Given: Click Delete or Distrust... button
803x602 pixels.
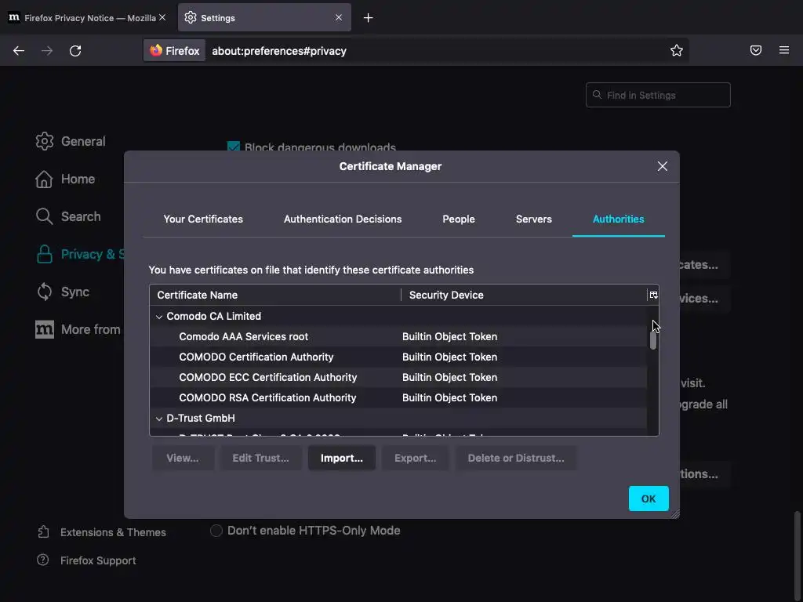Looking at the screenshot, I should (x=516, y=458).
